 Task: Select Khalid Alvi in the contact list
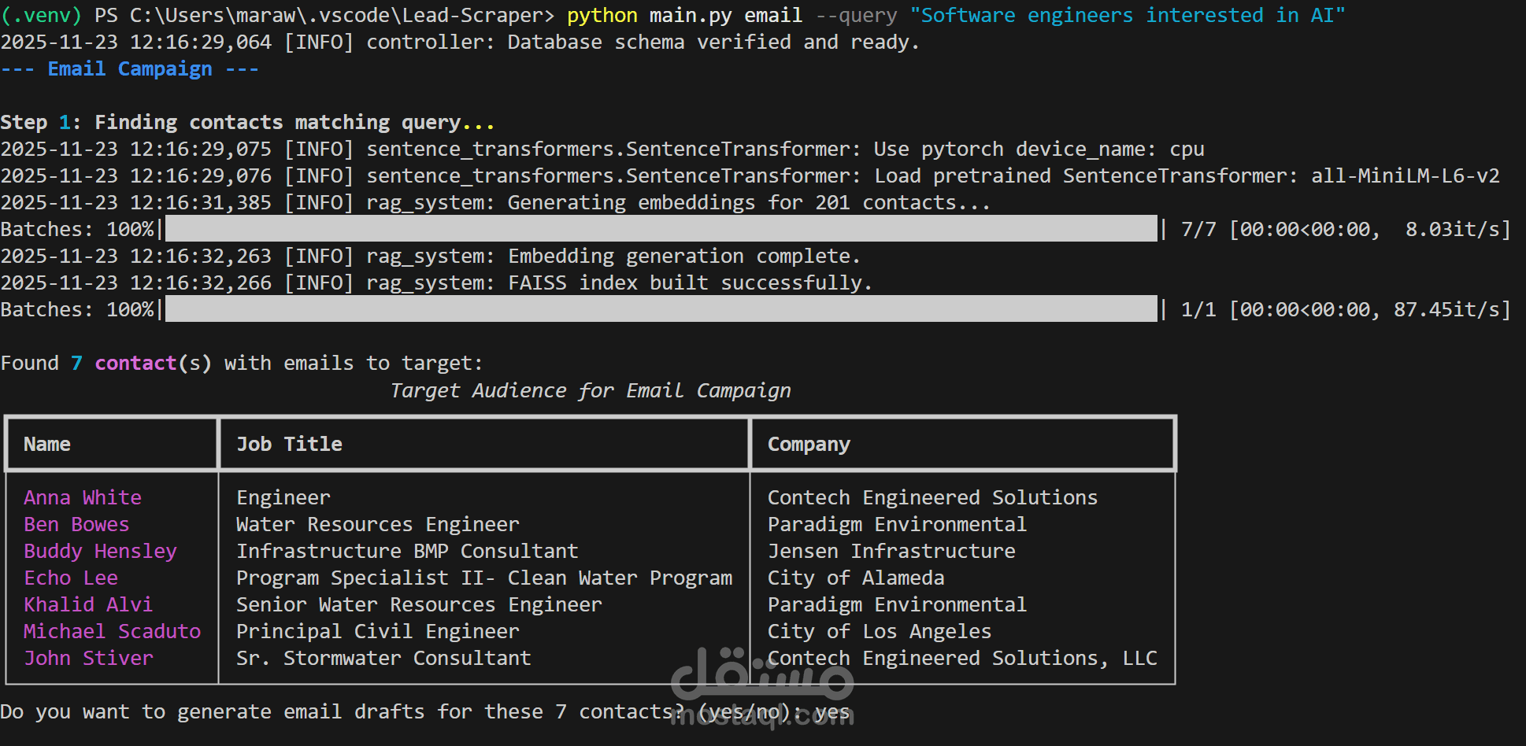(x=88, y=604)
